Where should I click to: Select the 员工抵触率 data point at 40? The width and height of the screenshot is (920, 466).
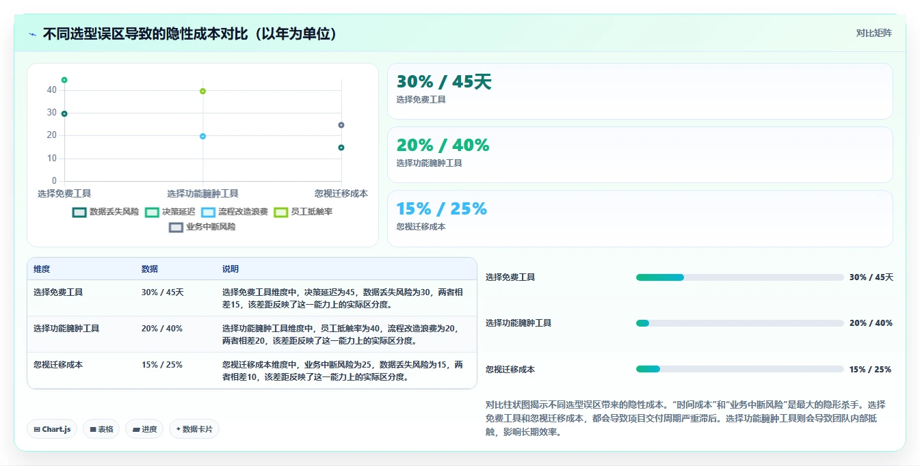202,92
